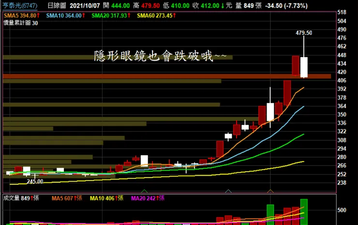Click the closing price 412.00 value

(210, 6)
